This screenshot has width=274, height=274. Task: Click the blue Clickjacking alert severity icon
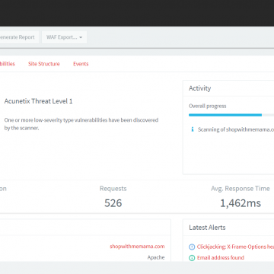[x=192, y=247]
